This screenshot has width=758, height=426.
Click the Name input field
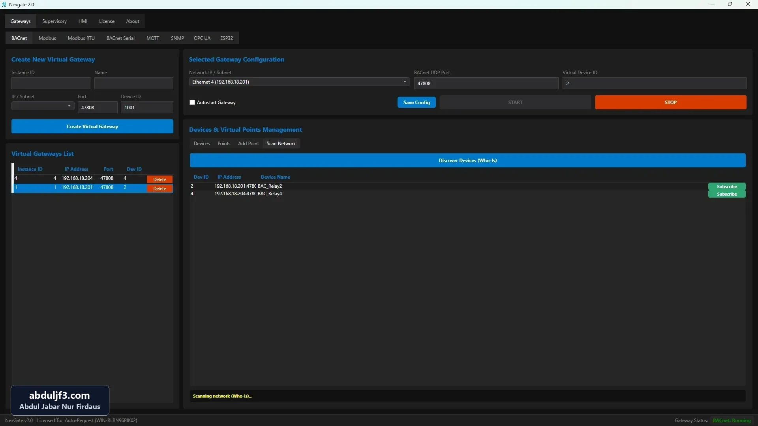point(134,83)
